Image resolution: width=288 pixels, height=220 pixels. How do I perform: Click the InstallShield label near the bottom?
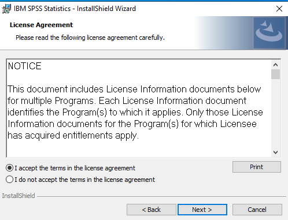tap(19, 196)
